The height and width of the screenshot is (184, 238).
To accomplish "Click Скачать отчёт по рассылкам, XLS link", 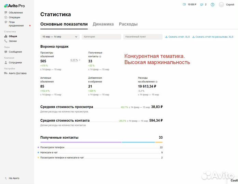I will [x=213, y=37].
